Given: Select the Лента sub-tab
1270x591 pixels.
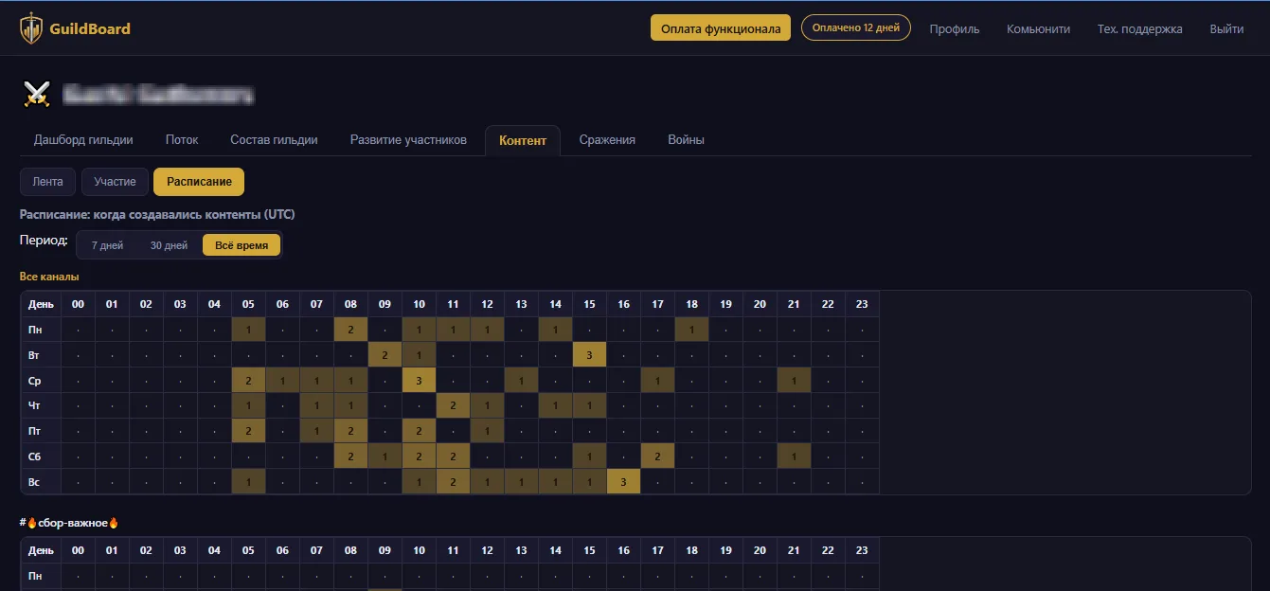Looking at the screenshot, I should coord(47,182).
